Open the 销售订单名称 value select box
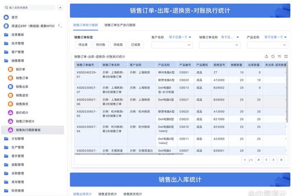This screenshot has height=196, width=292. click(x=220, y=45)
